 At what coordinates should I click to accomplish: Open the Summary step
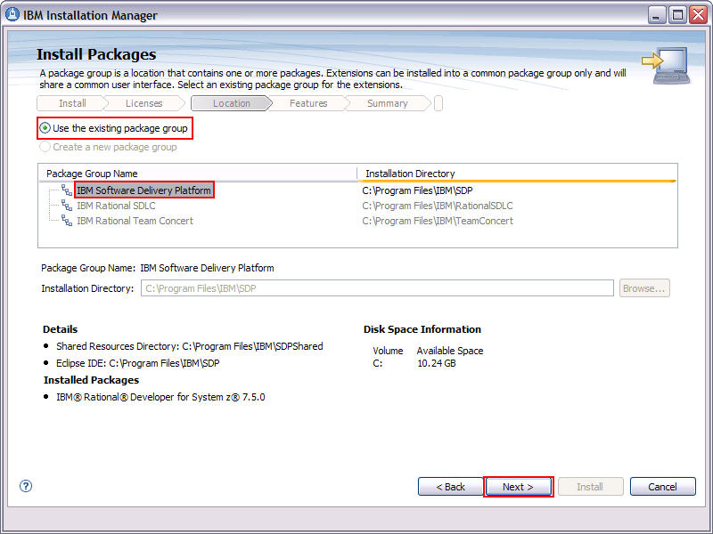point(387,103)
